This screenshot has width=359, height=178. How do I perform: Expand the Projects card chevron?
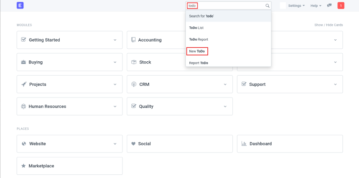[x=115, y=85]
